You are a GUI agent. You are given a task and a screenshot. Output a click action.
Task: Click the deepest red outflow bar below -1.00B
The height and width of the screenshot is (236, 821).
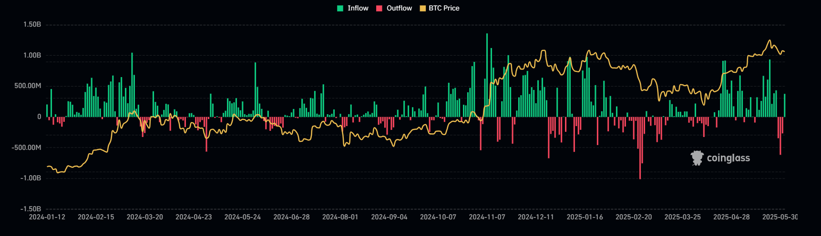(640, 148)
